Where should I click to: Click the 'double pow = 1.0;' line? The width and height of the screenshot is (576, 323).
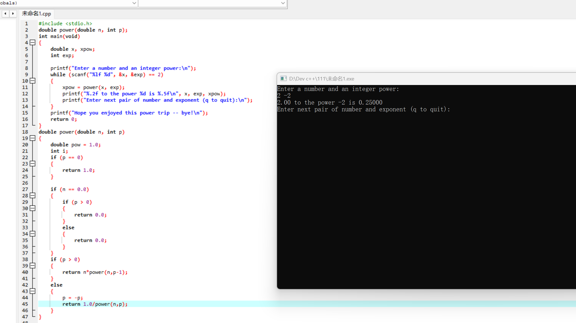point(76,145)
